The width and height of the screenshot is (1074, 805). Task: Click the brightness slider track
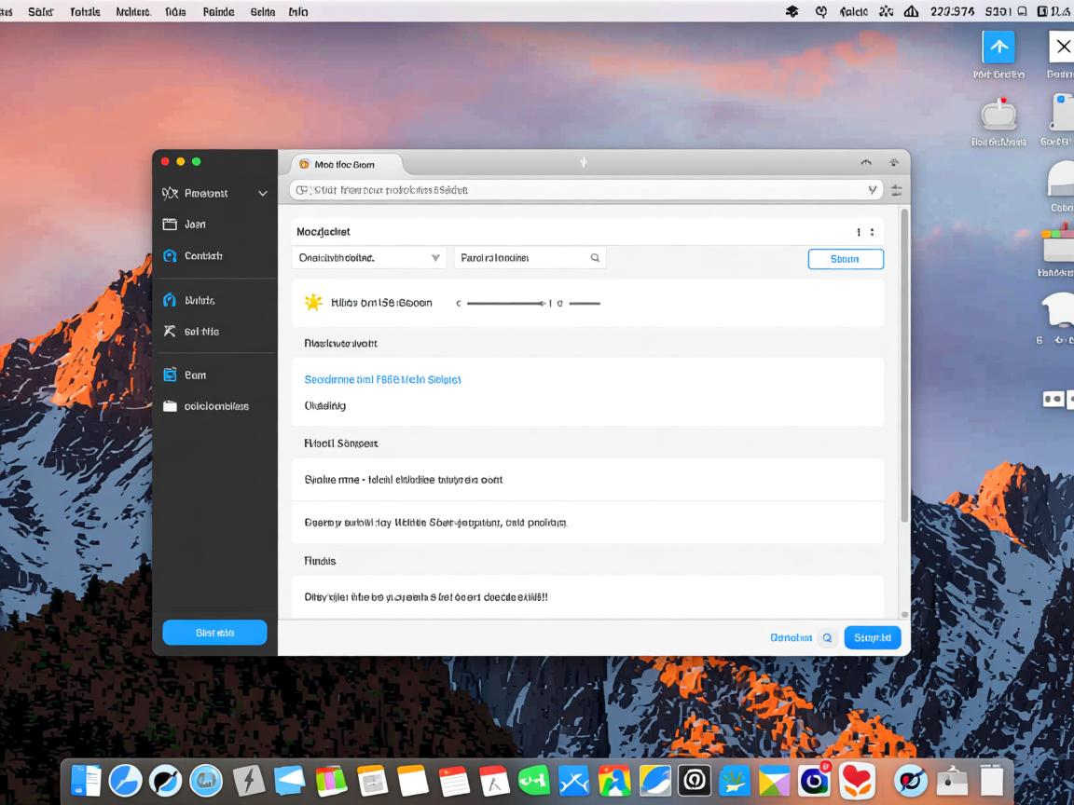[x=505, y=303]
